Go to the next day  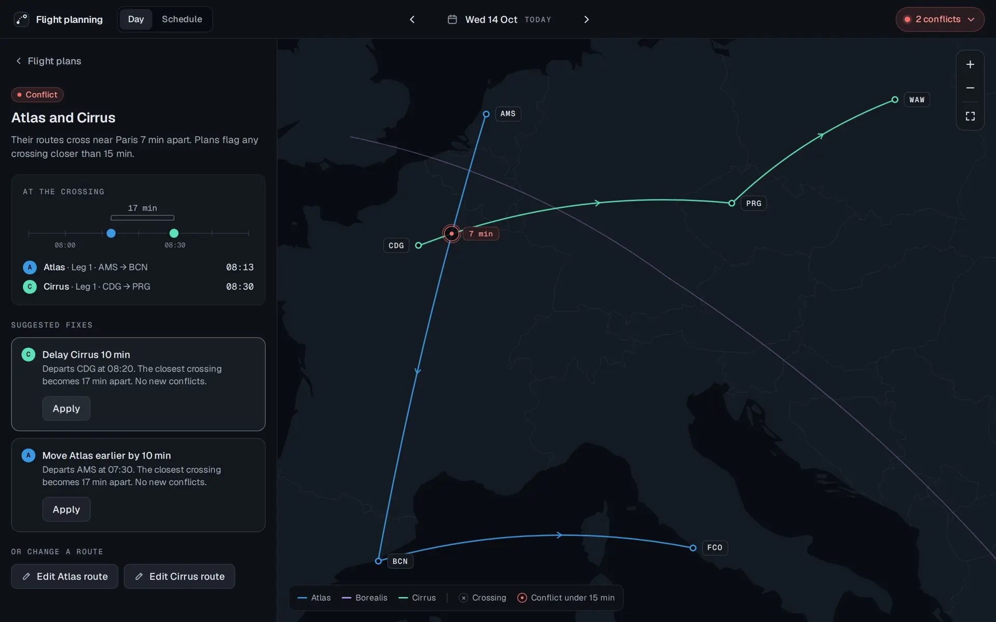tap(587, 19)
